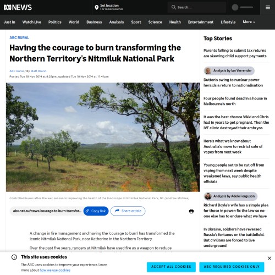Click the Copy link button
The image size is (275, 275).
(x=96, y=211)
